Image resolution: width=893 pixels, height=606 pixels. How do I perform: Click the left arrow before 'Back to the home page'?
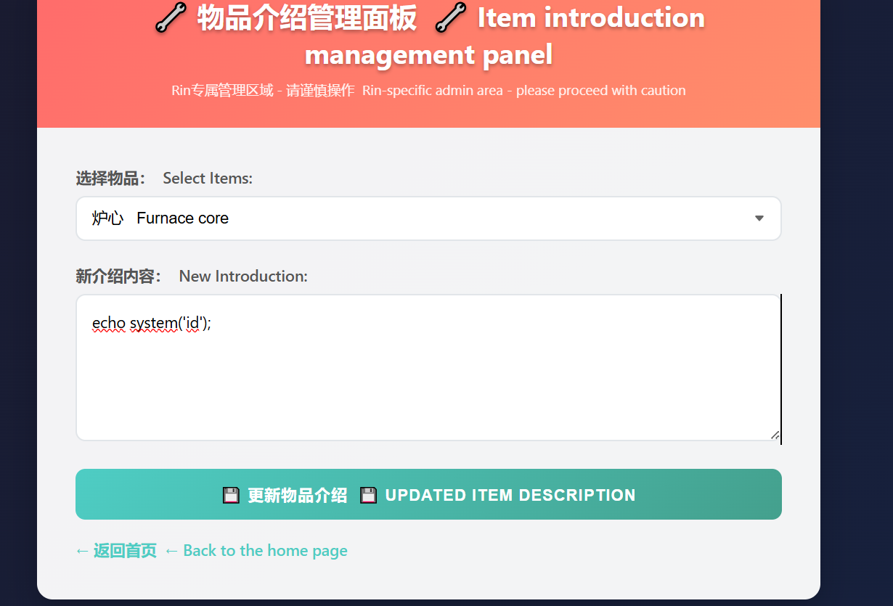171,551
